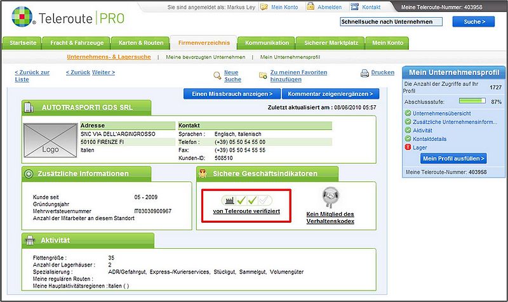Image resolution: width=508 pixels, height=302 pixels.
Task: Click the Kontakt telephone icon
Action: coord(355,6)
